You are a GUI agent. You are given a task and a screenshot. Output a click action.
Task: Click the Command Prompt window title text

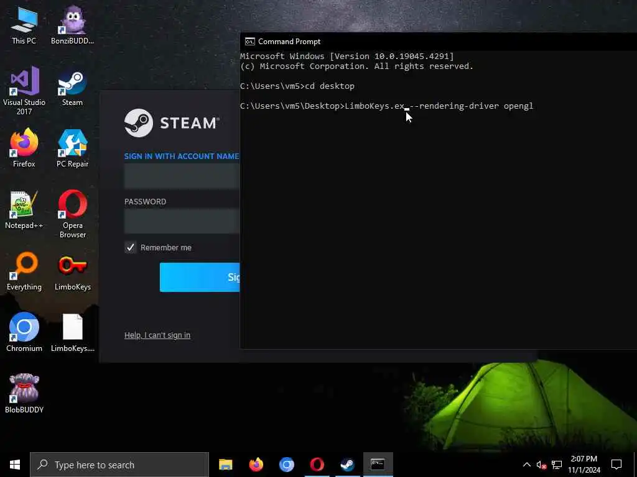[289, 42]
